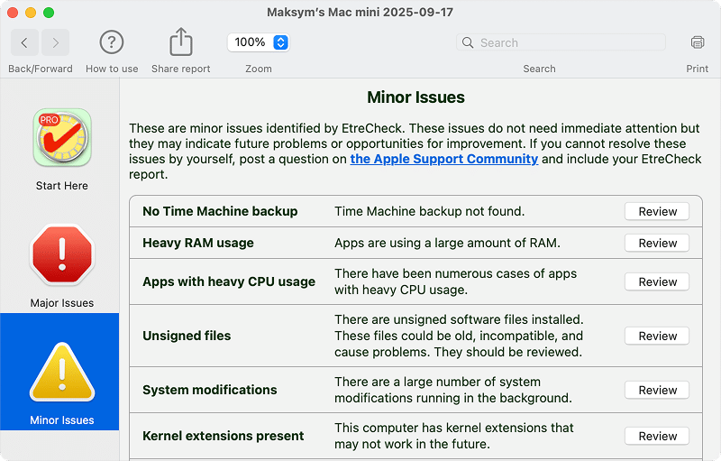
Task: Minimize the window with yellow button
Action: click(x=31, y=13)
